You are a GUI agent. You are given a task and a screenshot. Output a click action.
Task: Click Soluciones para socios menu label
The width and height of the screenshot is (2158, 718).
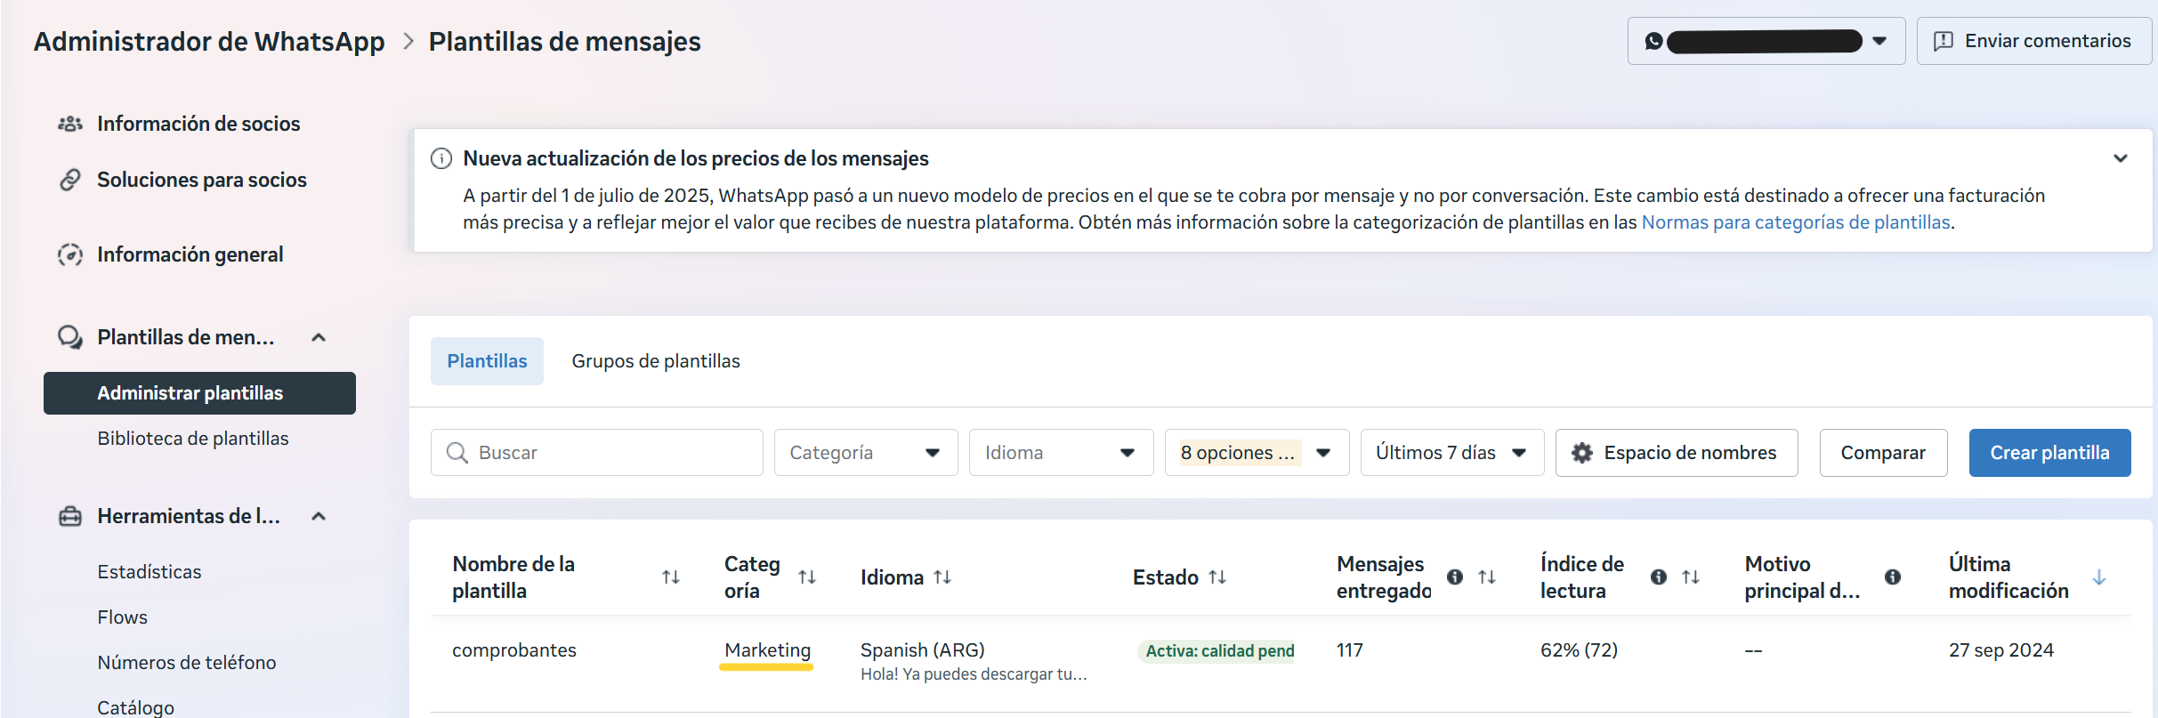pyautogui.click(x=202, y=180)
